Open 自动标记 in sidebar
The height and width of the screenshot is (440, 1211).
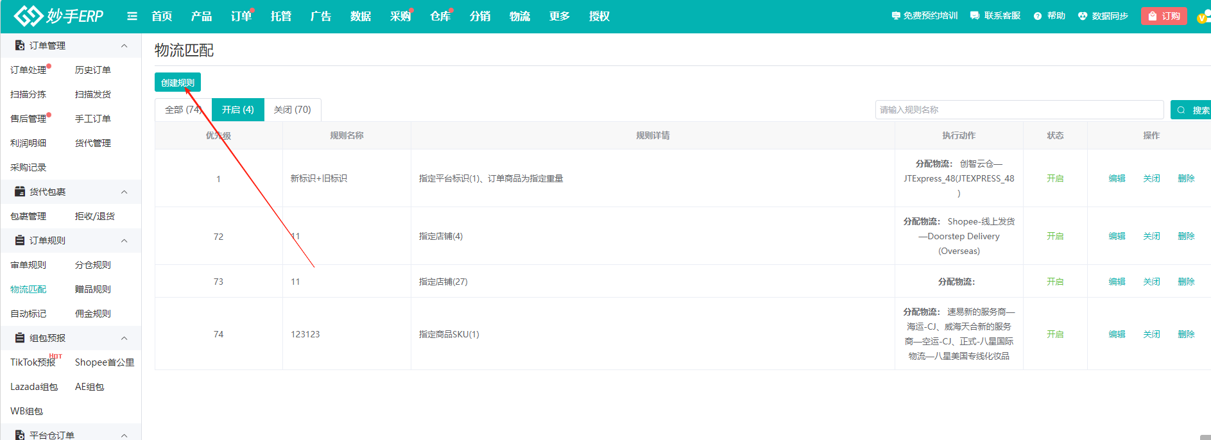pyautogui.click(x=28, y=314)
